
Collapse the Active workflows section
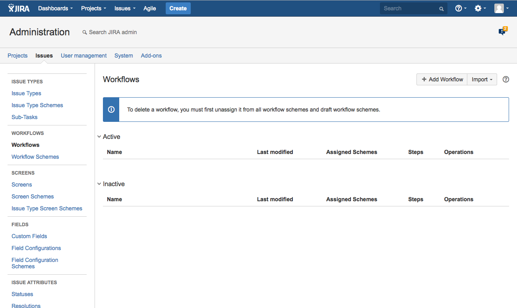[x=99, y=137]
